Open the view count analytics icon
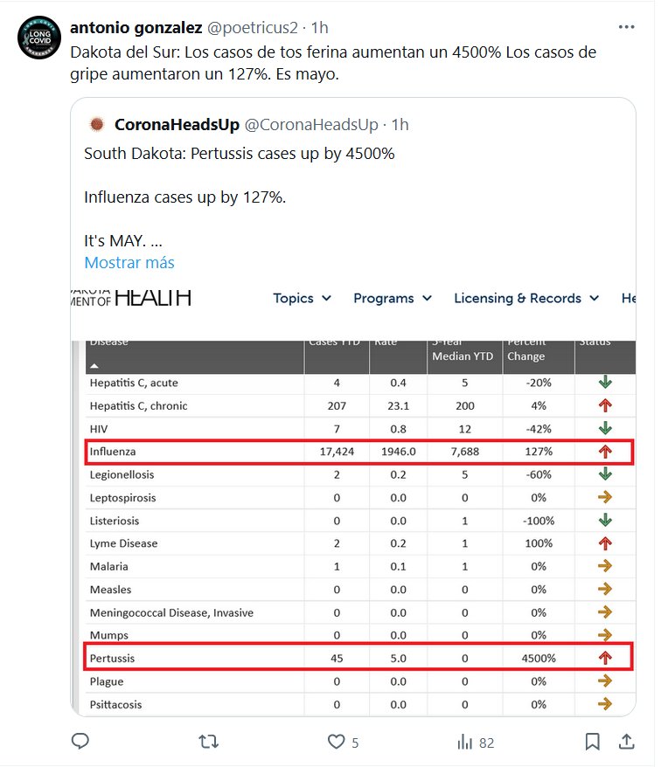661x767 pixels. [464, 742]
